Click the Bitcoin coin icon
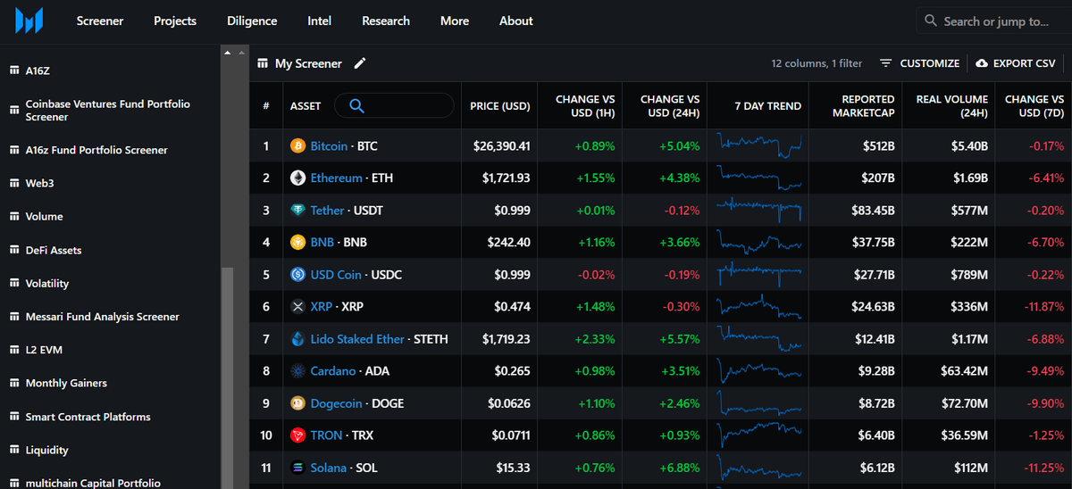 (x=297, y=145)
